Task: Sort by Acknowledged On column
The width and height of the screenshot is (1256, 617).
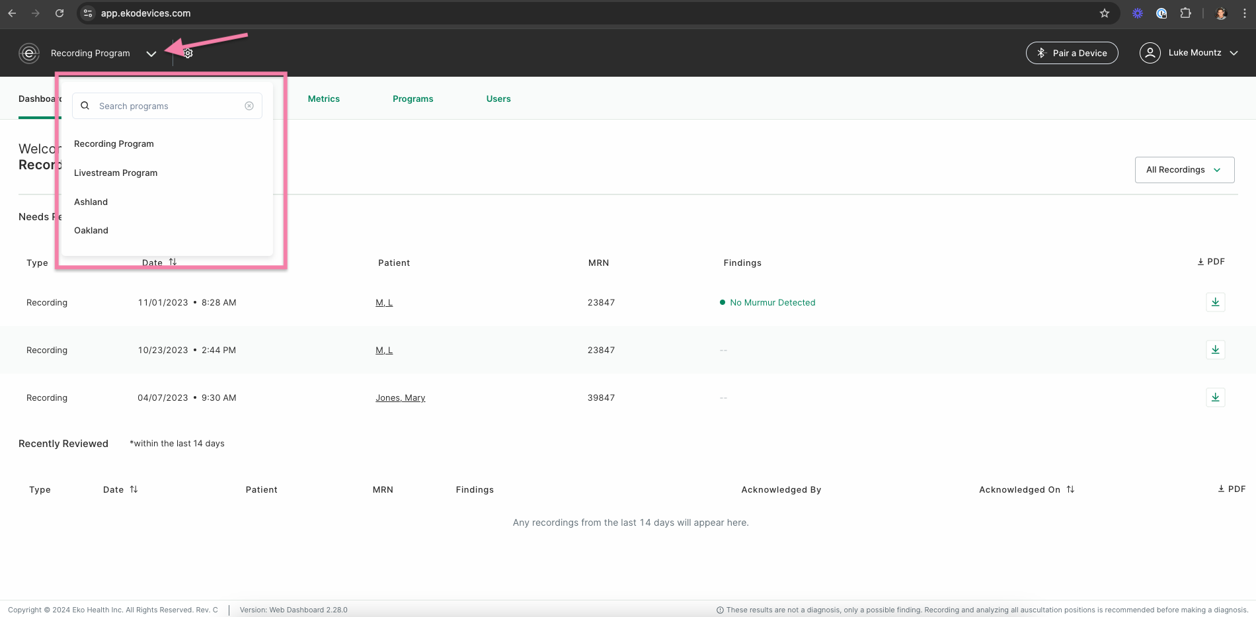Action: (x=1070, y=489)
